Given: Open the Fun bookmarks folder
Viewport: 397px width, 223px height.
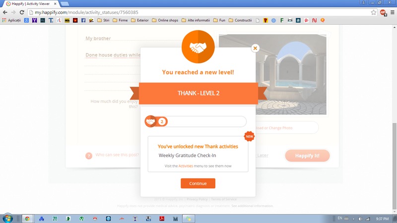Looking at the screenshot, I should click(x=219, y=20).
